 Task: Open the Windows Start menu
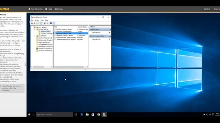tap(29, 114)
